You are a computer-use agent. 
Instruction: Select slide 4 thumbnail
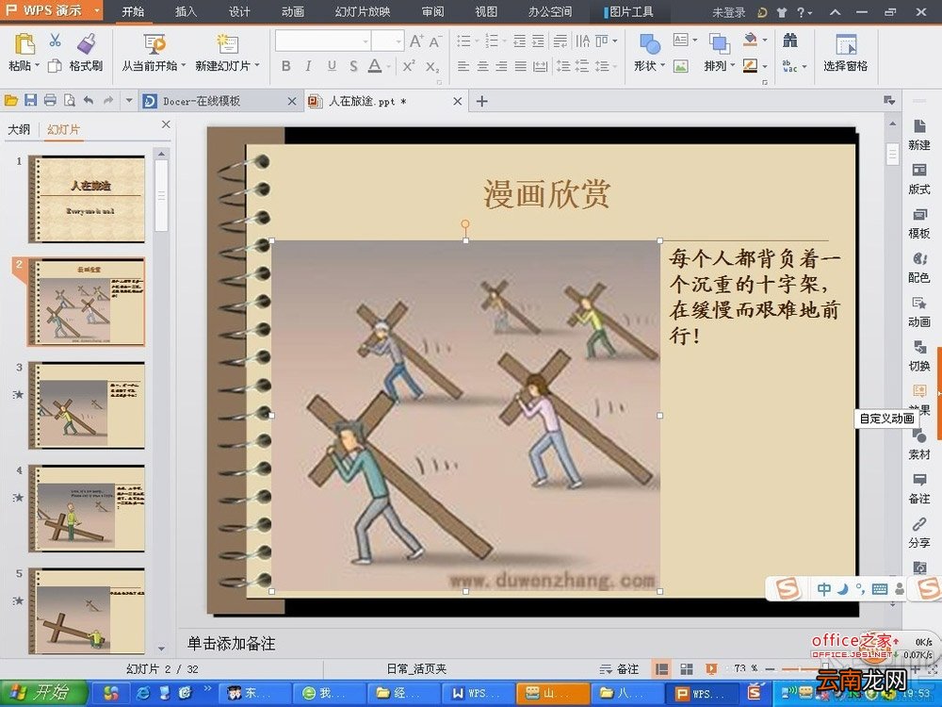click(x=87, y=508)
